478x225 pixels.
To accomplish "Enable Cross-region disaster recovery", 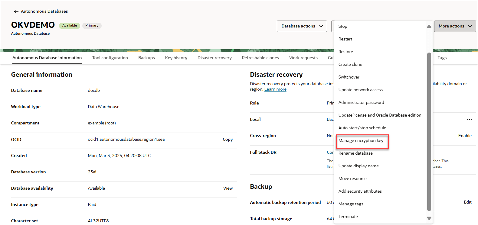I will click(465, 136).
